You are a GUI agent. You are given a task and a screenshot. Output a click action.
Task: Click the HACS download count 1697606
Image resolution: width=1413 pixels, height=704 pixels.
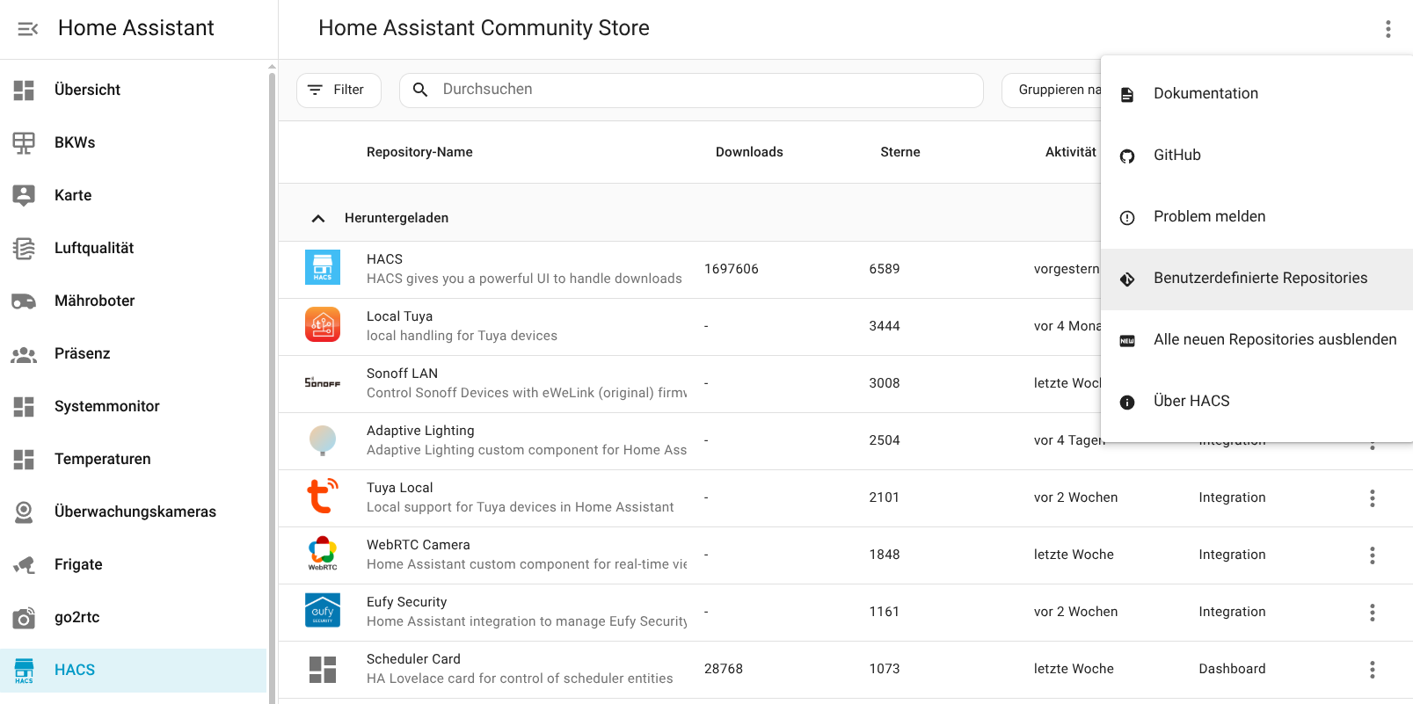(x=731, y=269)
